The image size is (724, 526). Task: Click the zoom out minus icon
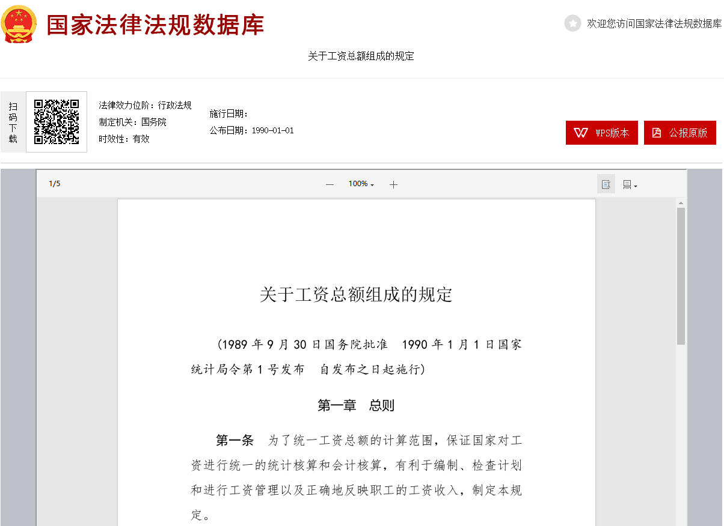(330, 184)
